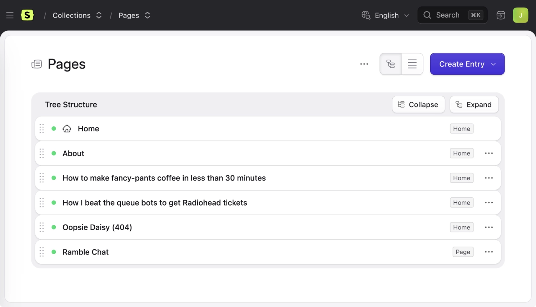
Task: Click the status dot for Ramble Chat
Action: click(x=54, y=252)
